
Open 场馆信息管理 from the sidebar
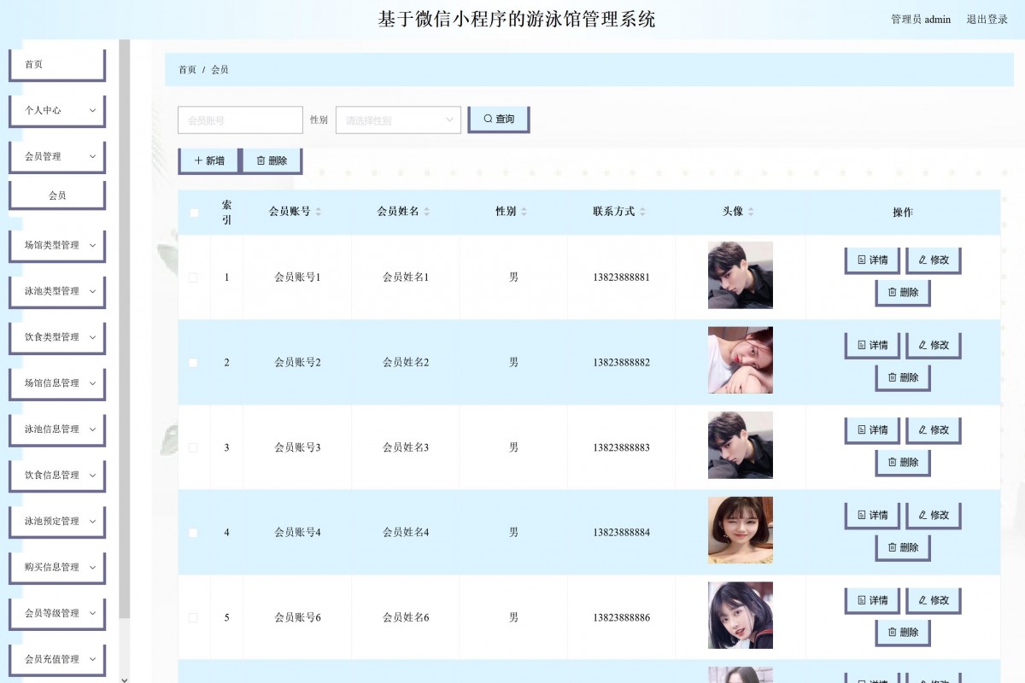[56, 383]
